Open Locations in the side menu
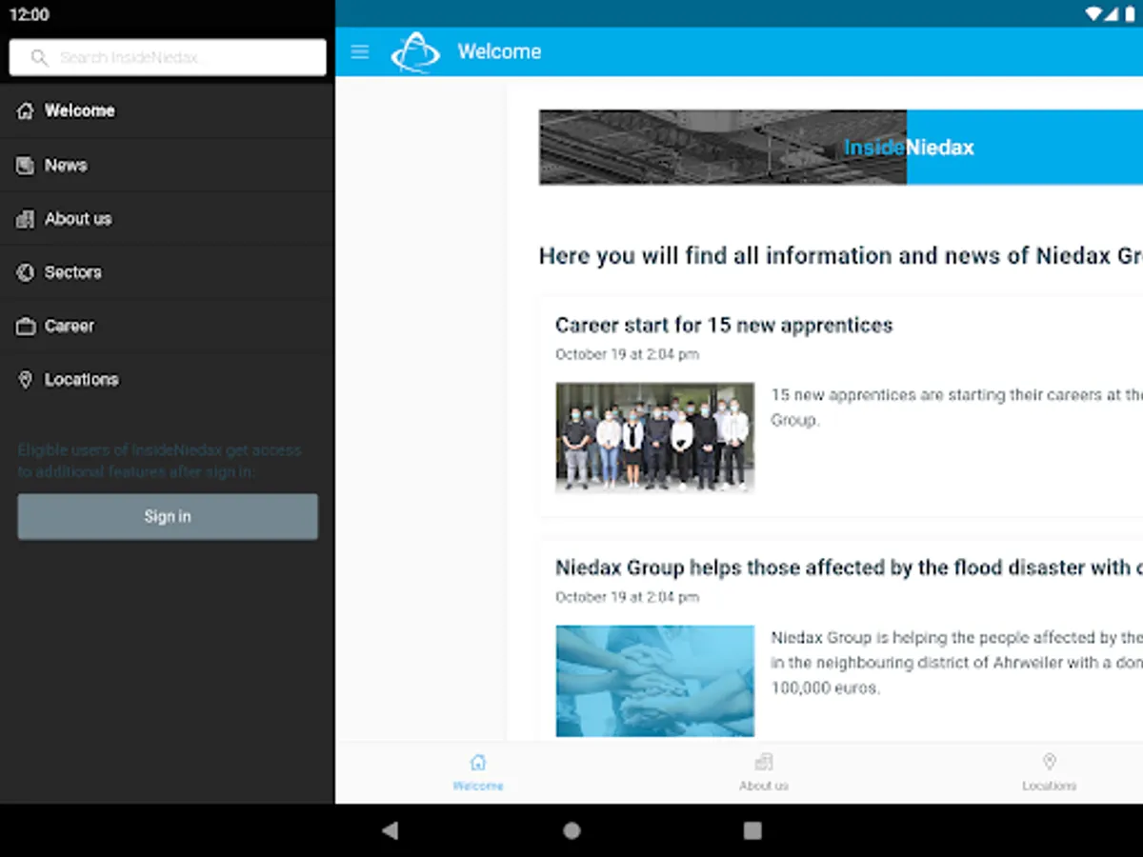The image size is (1143, 857). click(x=167, y=379)
